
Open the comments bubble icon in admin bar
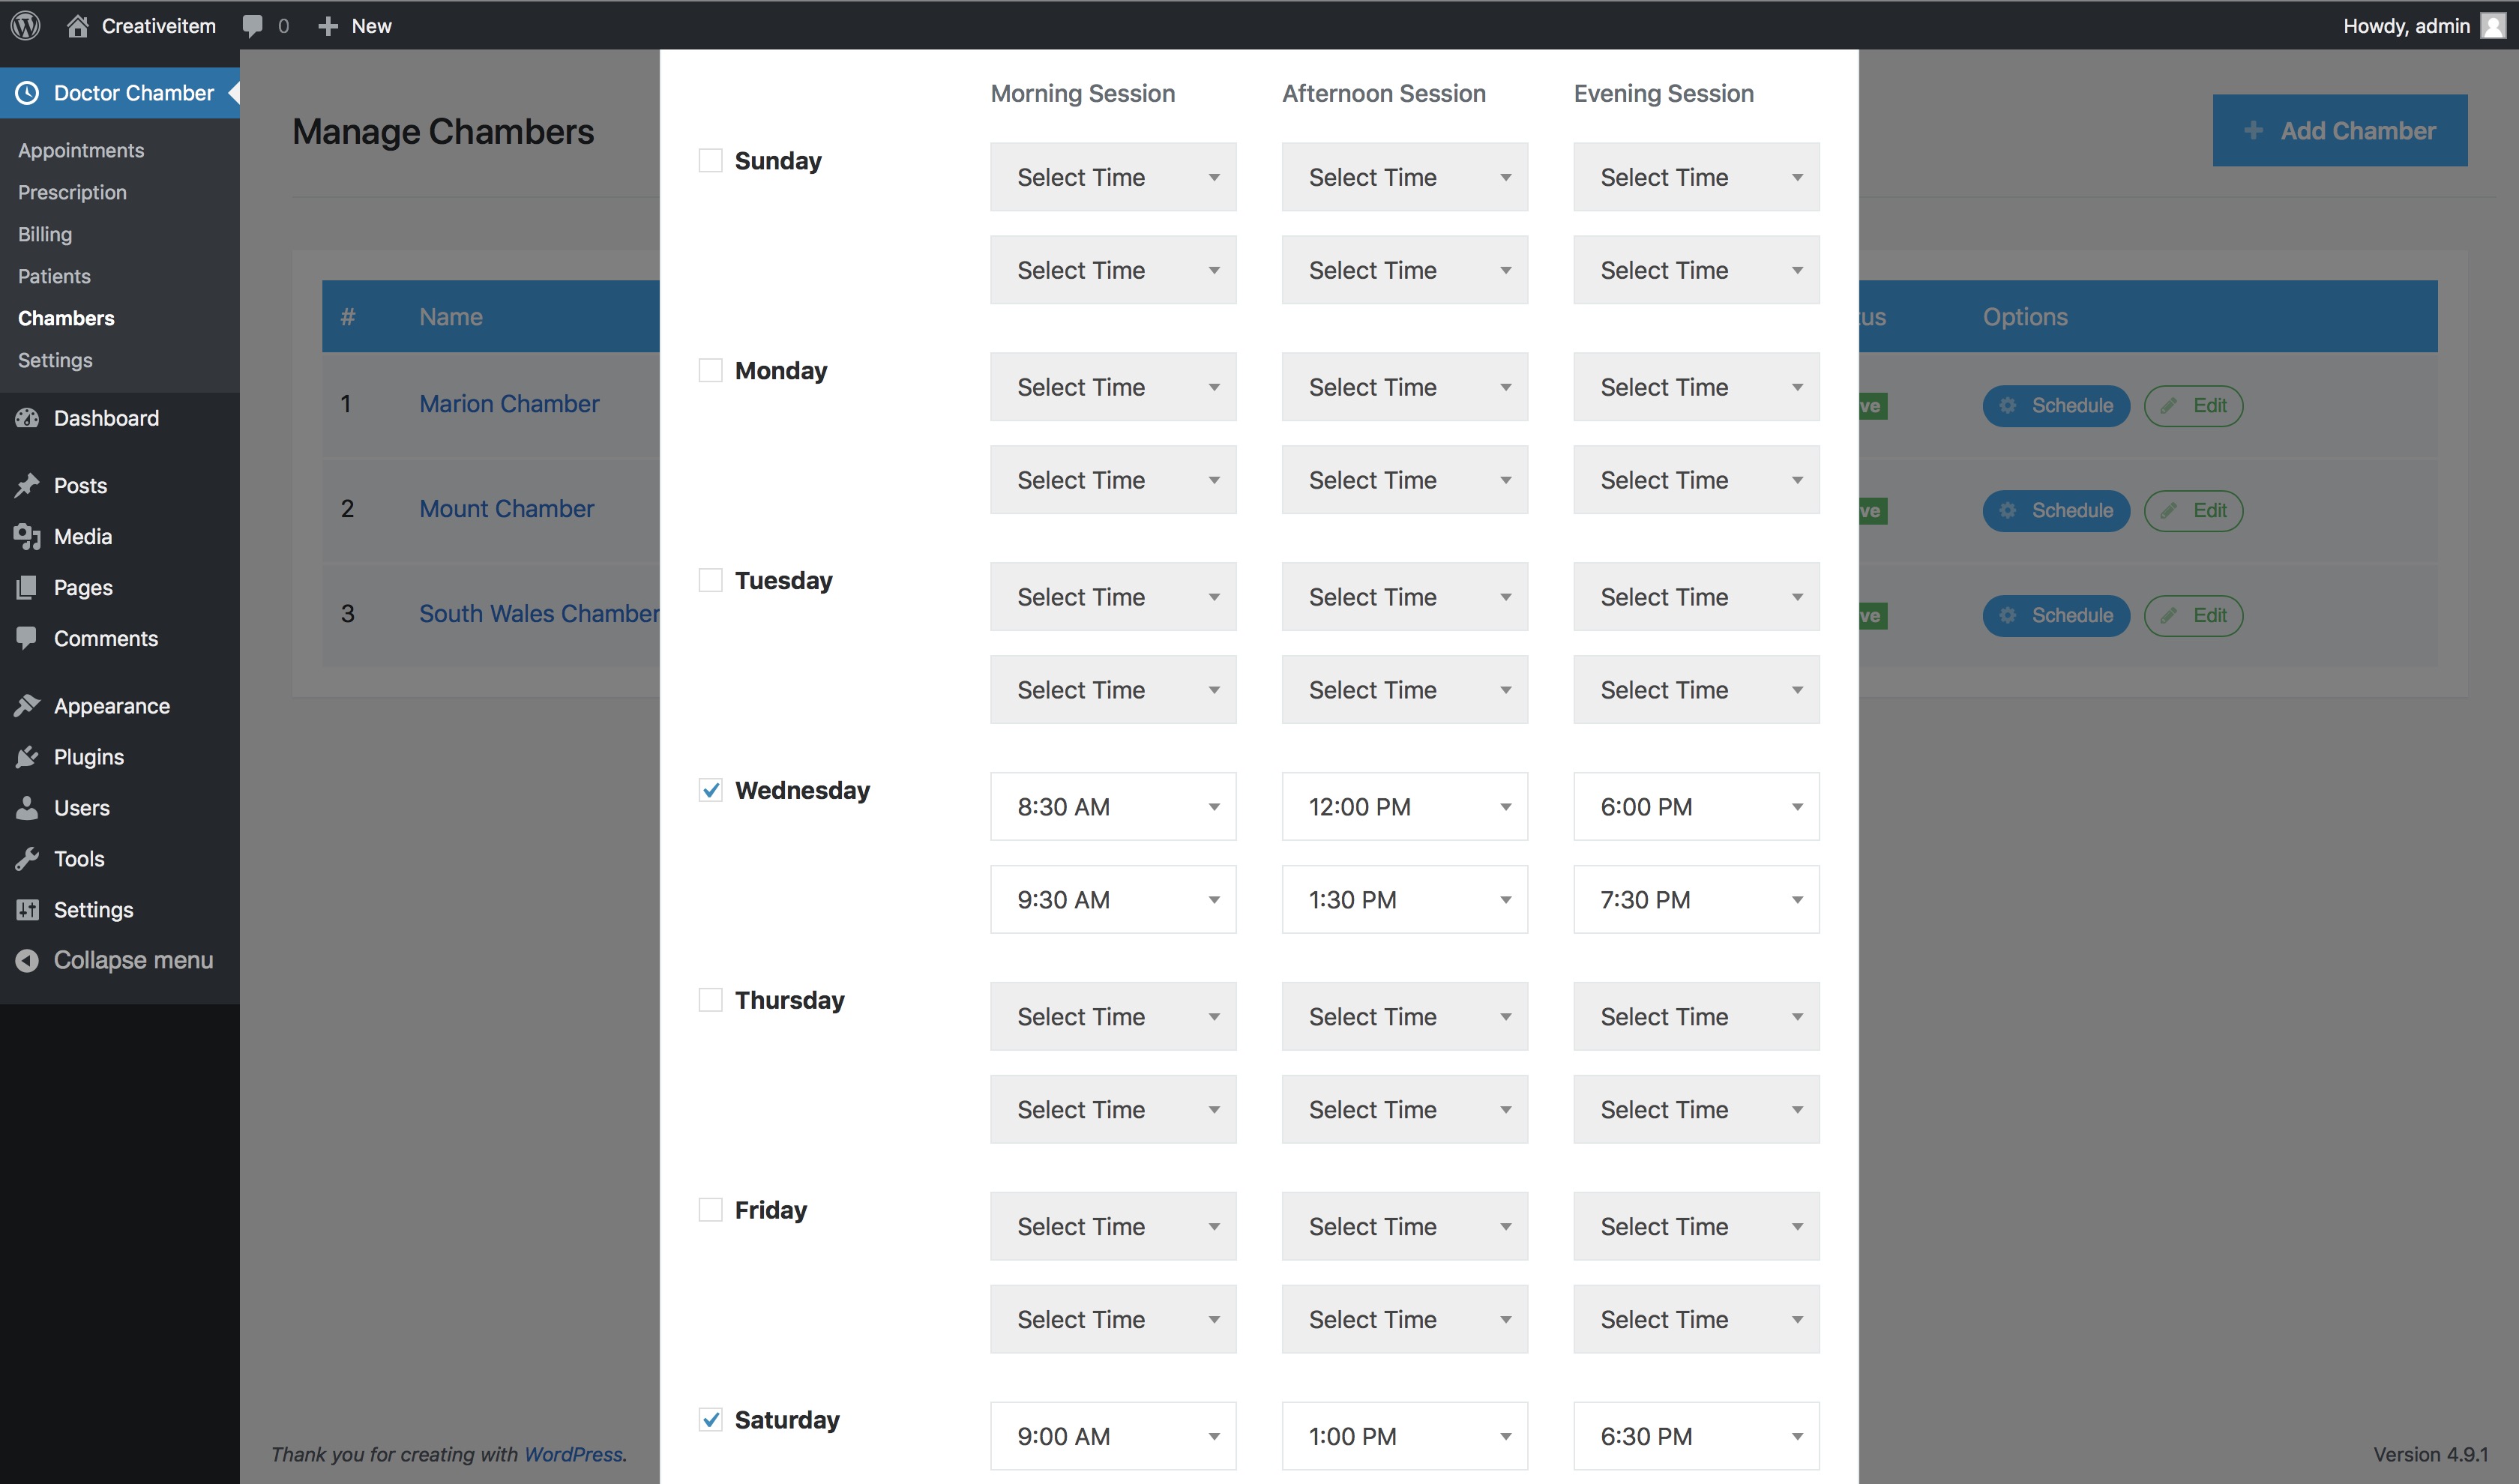click(253, 26)
